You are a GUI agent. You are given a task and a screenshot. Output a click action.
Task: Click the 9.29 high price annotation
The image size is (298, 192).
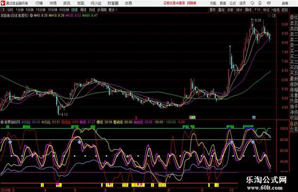(258, 20)
